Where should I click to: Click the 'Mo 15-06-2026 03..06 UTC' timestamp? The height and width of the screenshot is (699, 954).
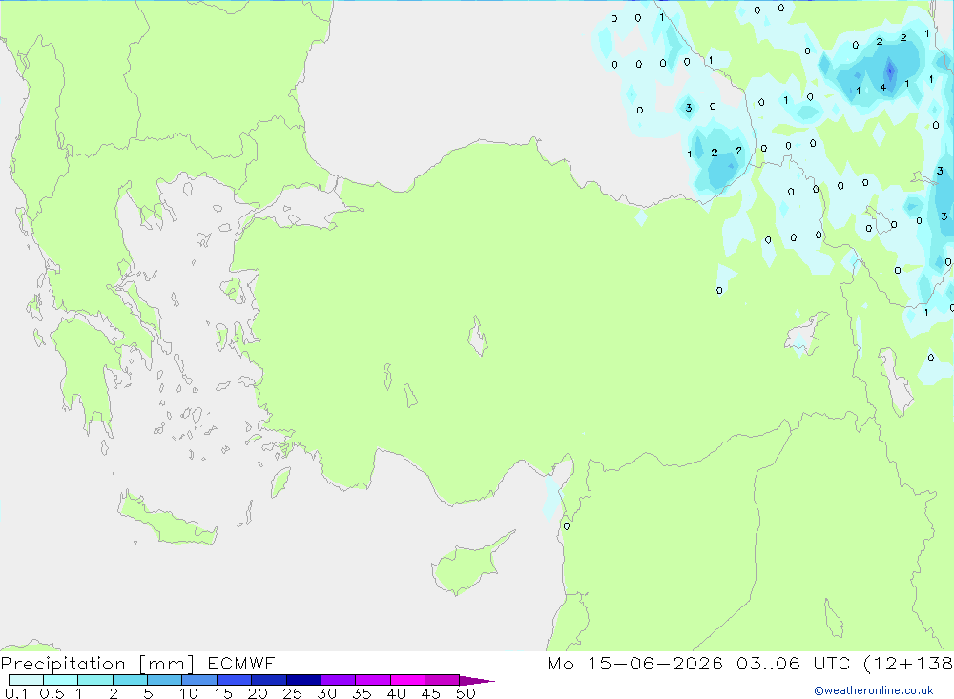click(x=698, y=664)
